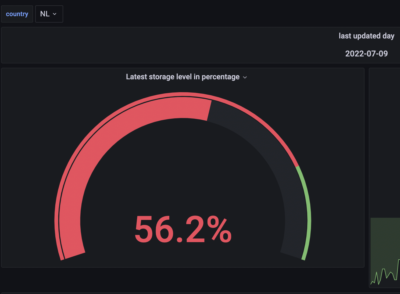The height and width of the screenshot is (294, 400).
Task: Click the chevron arrow beside NL
Action: pos(55,14)
